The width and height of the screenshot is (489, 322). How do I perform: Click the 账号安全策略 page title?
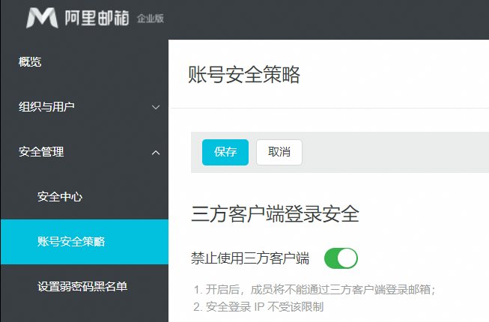pyautogui.click(x=245, y=75)
